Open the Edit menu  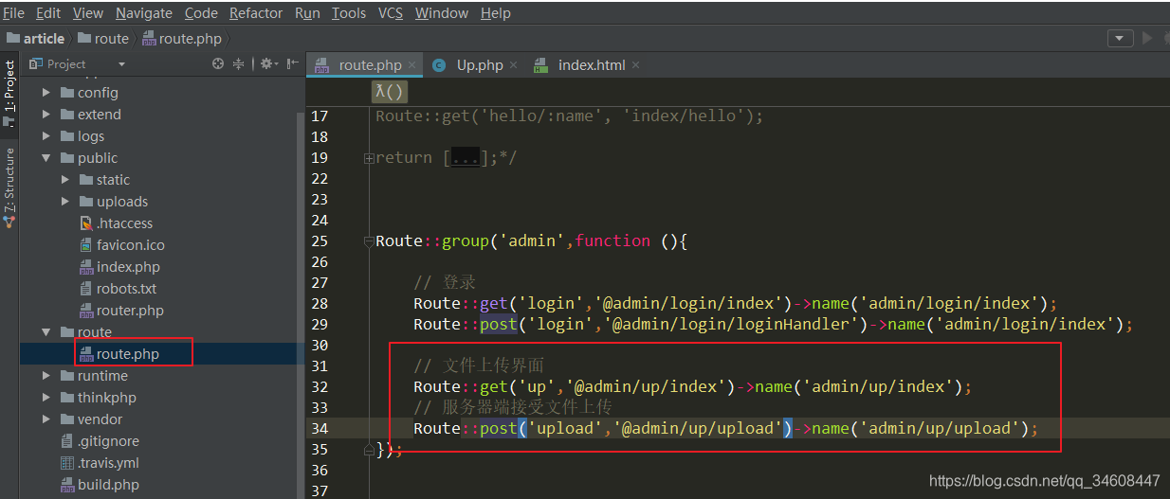coord(48,13)
